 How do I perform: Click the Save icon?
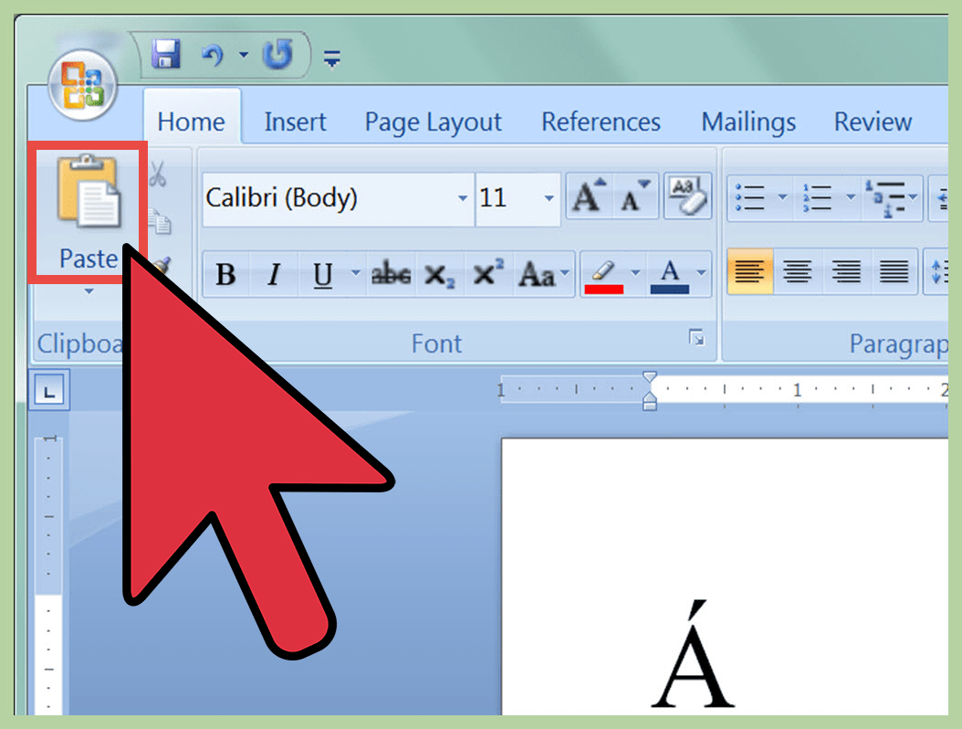click(164, 55)
